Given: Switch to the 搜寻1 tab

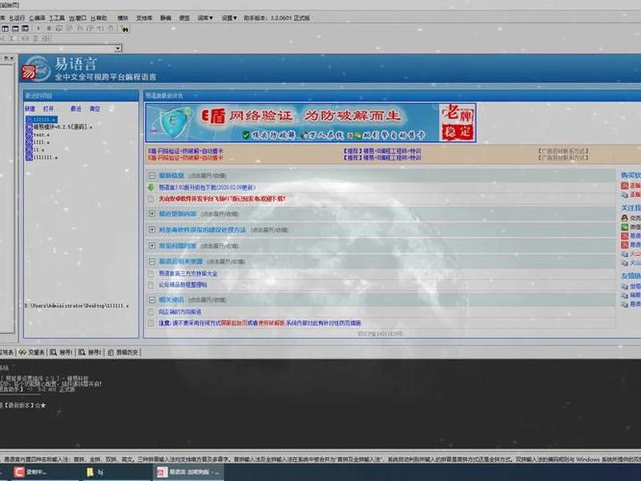Looking at the screenshot, I should 62,352.
